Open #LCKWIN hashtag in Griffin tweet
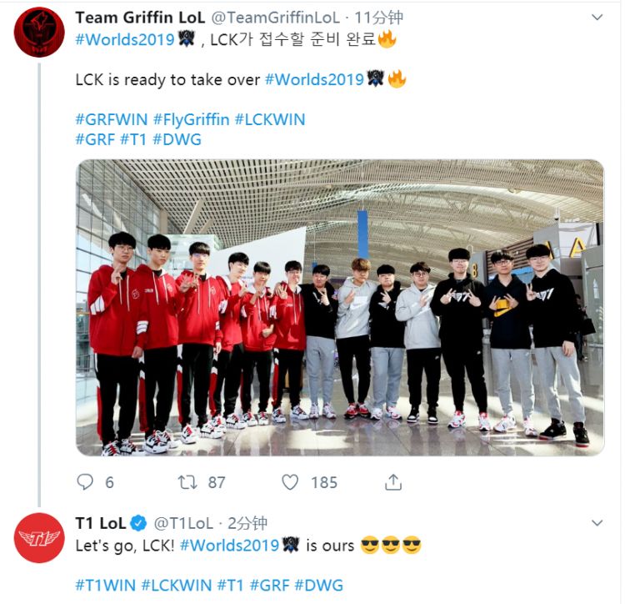Viewport: 625px width, 604px height. point(270,119)
